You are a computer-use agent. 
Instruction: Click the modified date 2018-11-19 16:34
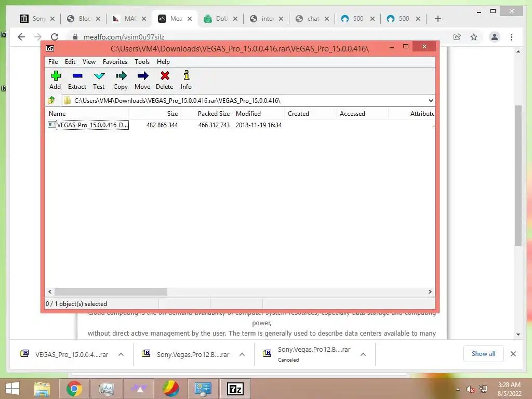(x=259, y=125)
